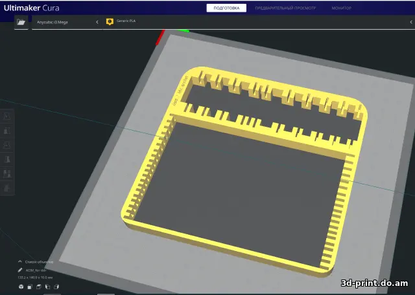Go to the МОНИТОР tab

pyautogui.click(x=341, y=8)
